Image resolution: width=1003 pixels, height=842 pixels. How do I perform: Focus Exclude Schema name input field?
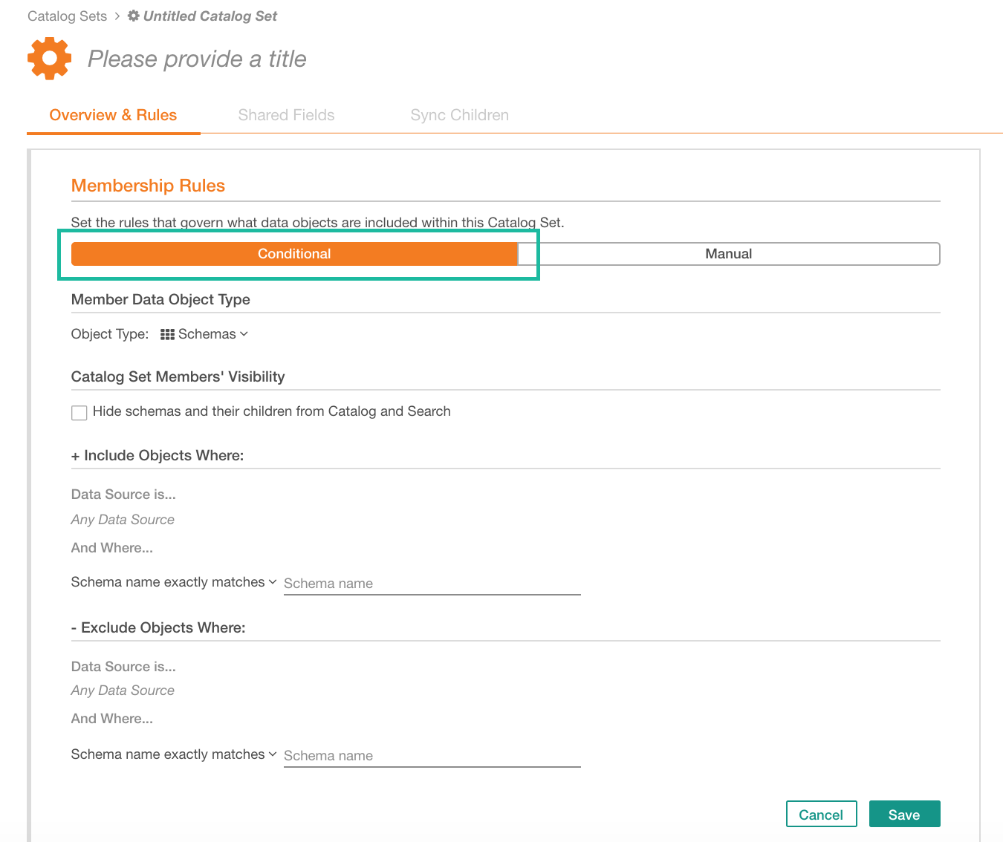pos(432,756)
